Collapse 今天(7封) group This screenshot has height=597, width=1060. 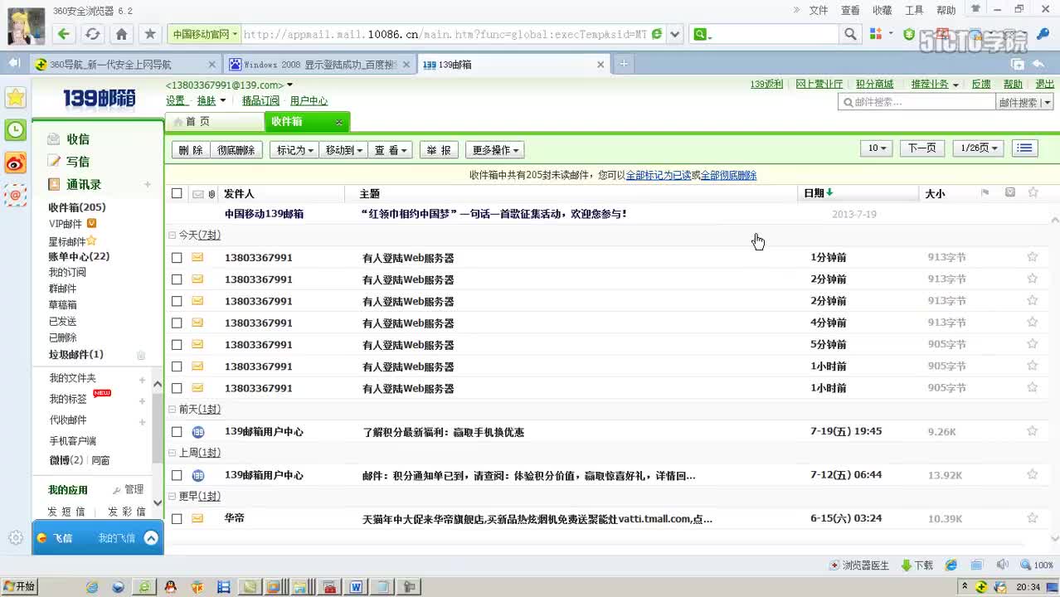point(172,235)
